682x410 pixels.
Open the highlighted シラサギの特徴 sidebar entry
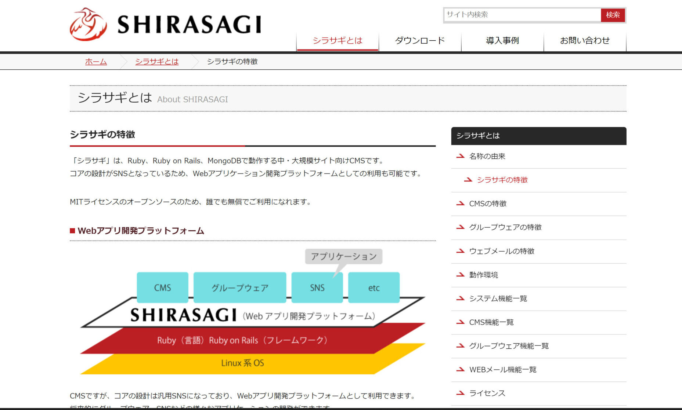502,180
